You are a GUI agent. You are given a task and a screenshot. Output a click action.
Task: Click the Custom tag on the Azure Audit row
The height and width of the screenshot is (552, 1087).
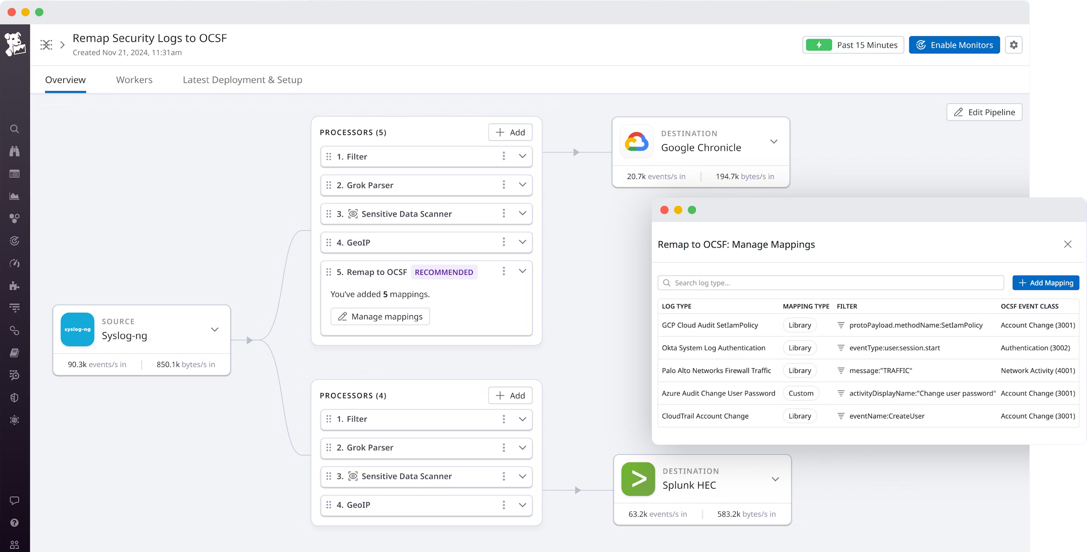(x=800, y=393)
